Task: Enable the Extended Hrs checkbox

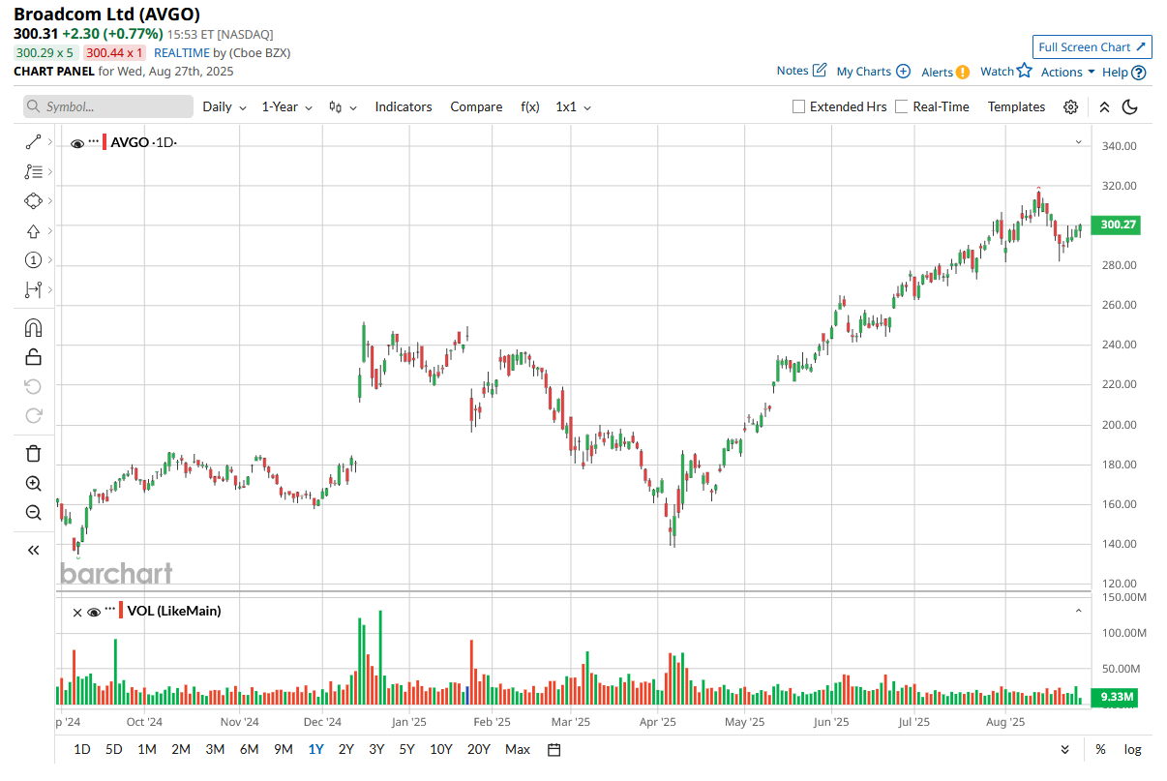Action: click(798, 107)
